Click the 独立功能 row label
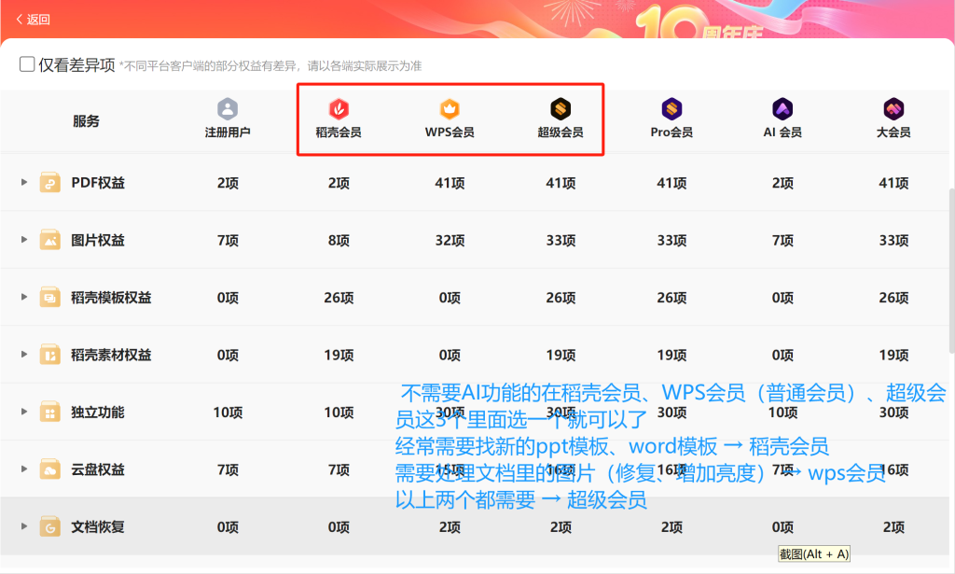 (x=98, y=412)
